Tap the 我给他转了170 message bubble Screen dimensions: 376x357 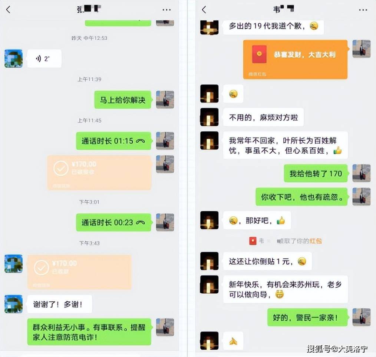coord(316,173)
